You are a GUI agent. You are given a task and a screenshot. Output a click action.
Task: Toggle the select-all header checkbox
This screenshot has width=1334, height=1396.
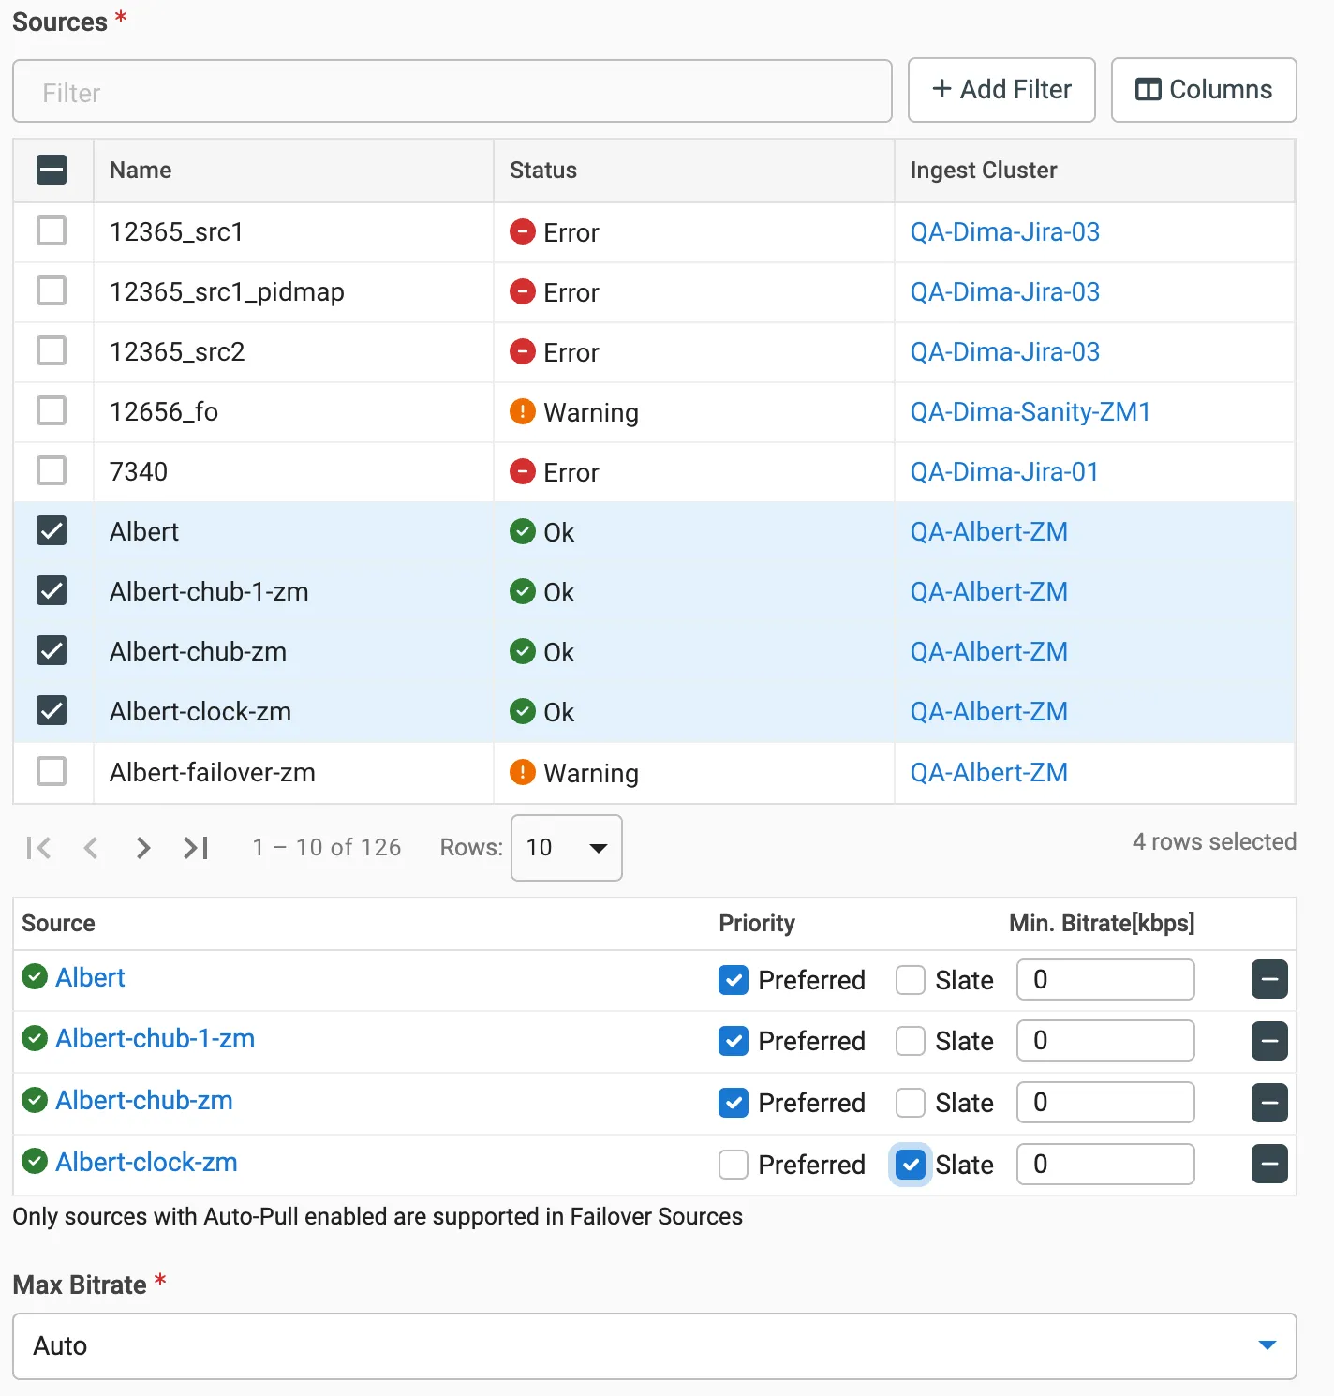[x=52, y=170]
